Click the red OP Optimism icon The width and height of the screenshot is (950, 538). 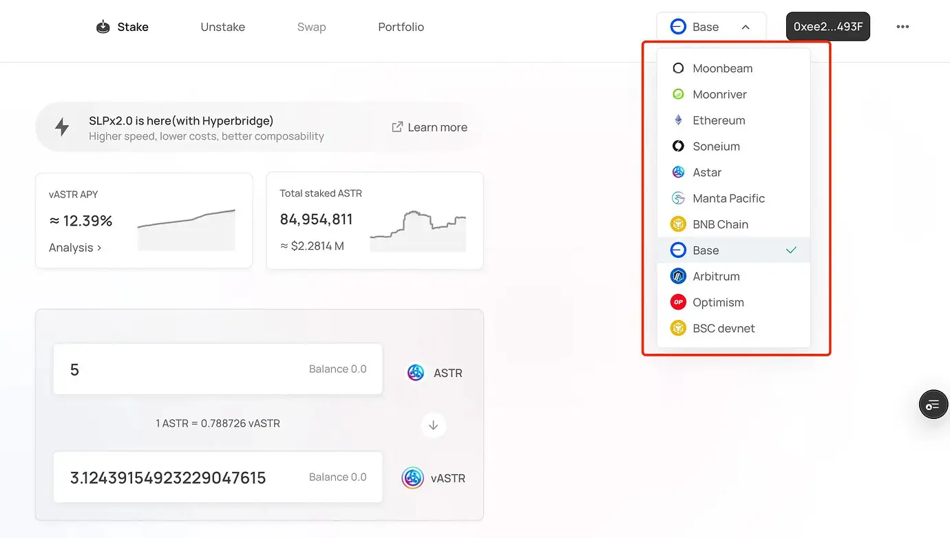[x=678, y=303]
